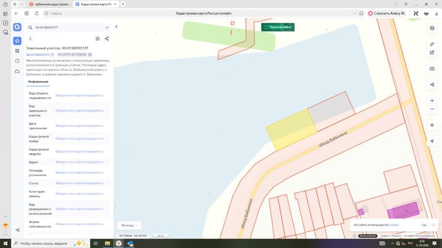Zoom in the map with plus

coord(432,100)
